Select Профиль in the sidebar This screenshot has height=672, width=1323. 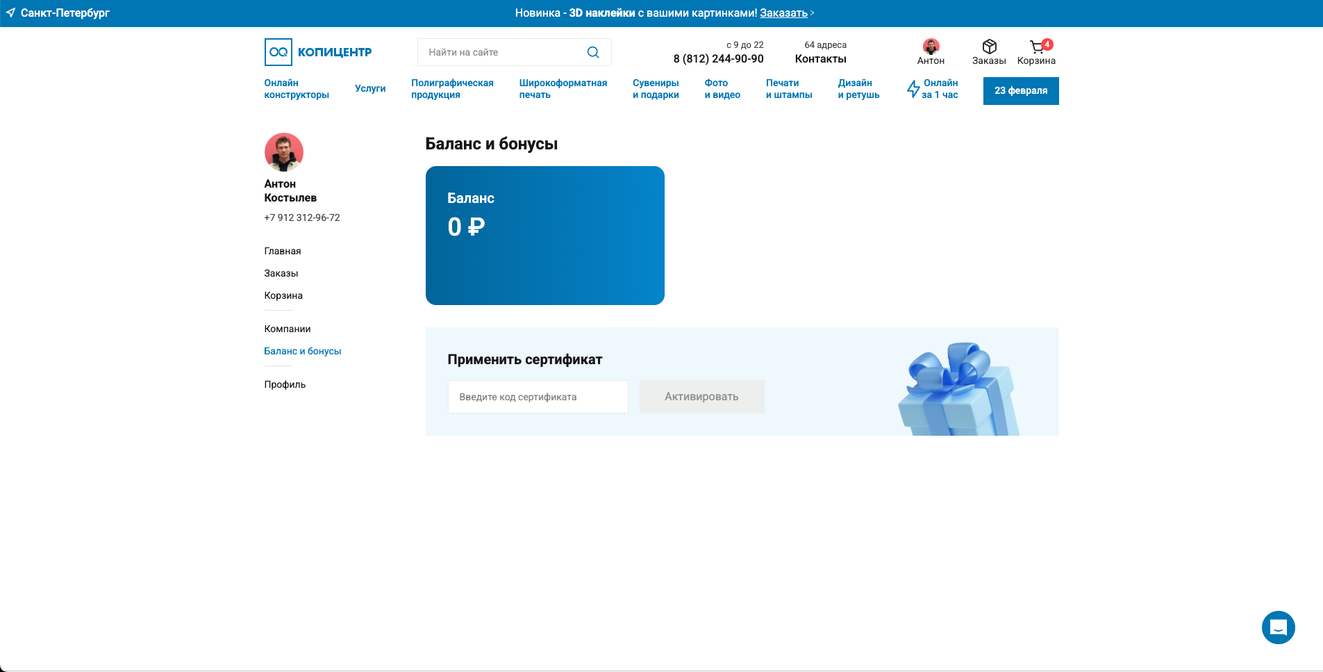pos(285,384)
